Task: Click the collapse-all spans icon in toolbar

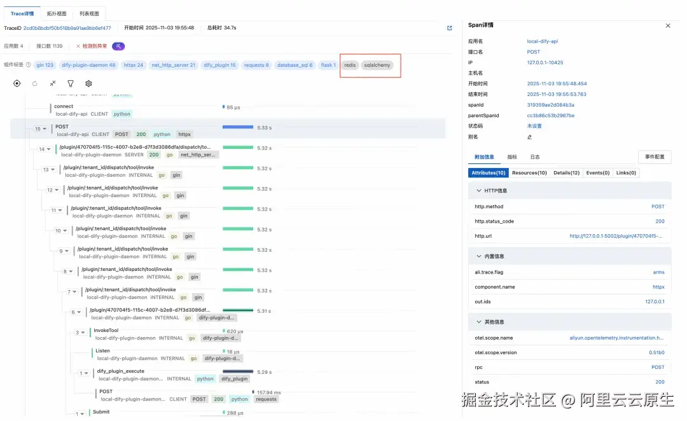Action: click(53, 83)
